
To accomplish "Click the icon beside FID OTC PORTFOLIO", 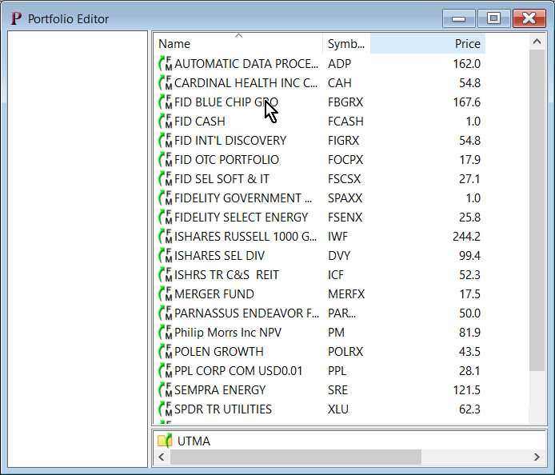I will point(166,159).
